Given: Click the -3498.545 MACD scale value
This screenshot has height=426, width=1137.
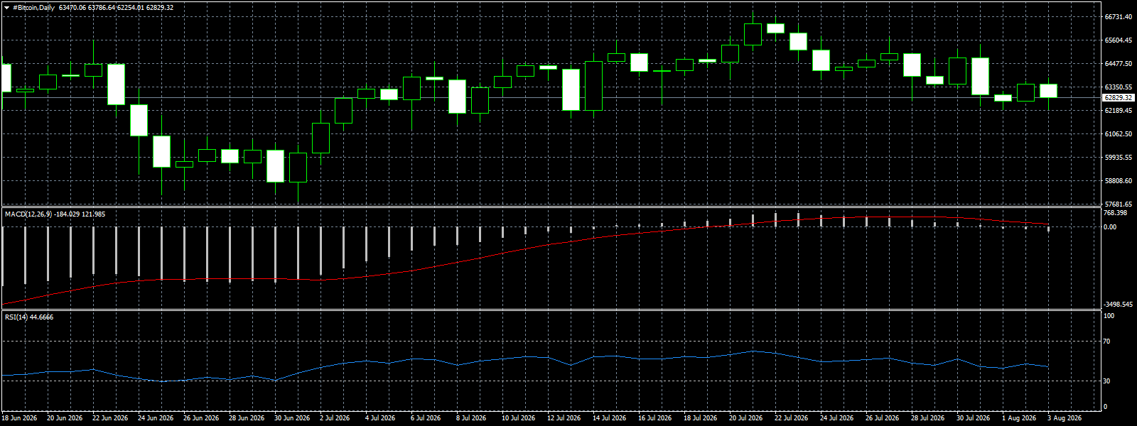Looking at the screenshot, I should click(1119, 305).
